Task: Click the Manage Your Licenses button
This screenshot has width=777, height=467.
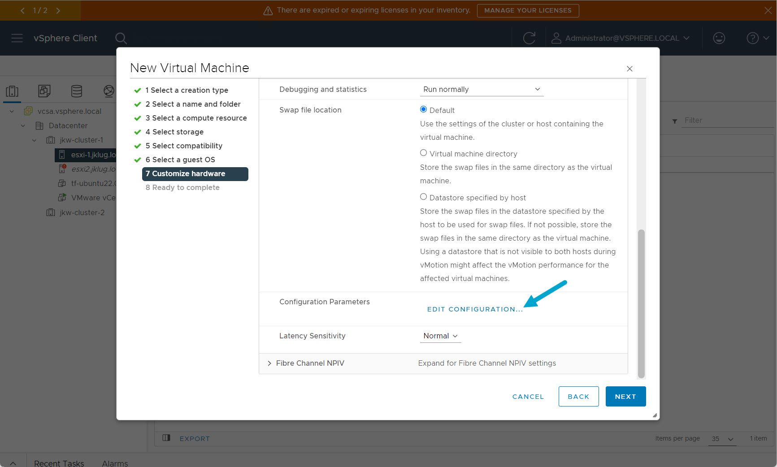Action: (x=528, y=10)
